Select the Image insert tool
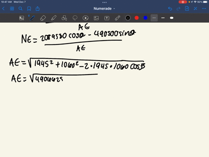 click(x=96, y=18)
